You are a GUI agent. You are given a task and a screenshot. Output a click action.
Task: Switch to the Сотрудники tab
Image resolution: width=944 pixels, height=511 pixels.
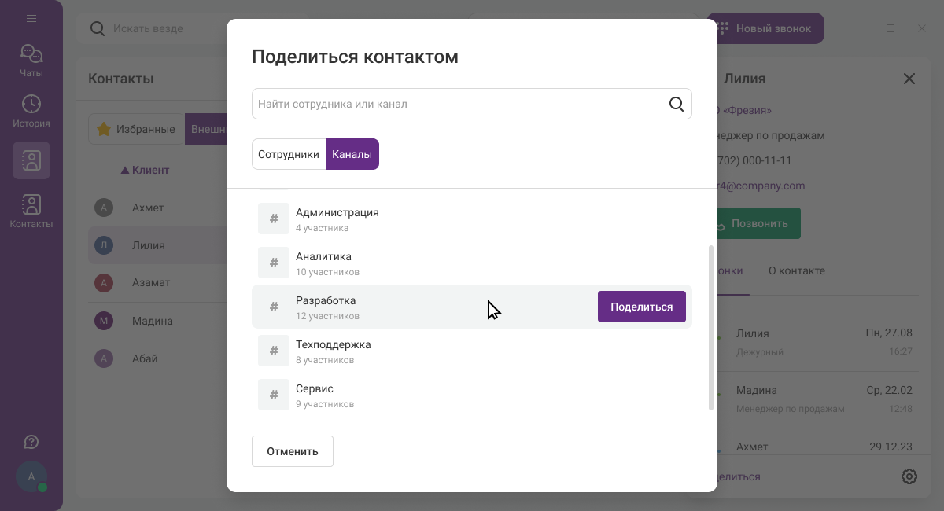[289, 154]
